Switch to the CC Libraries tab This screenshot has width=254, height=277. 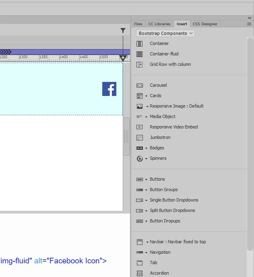tap(159, 24)
